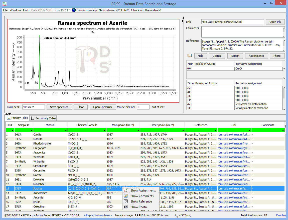Click the Main peak input field
The height and width of the screenshot is (220, 288).
pos(33,107)
